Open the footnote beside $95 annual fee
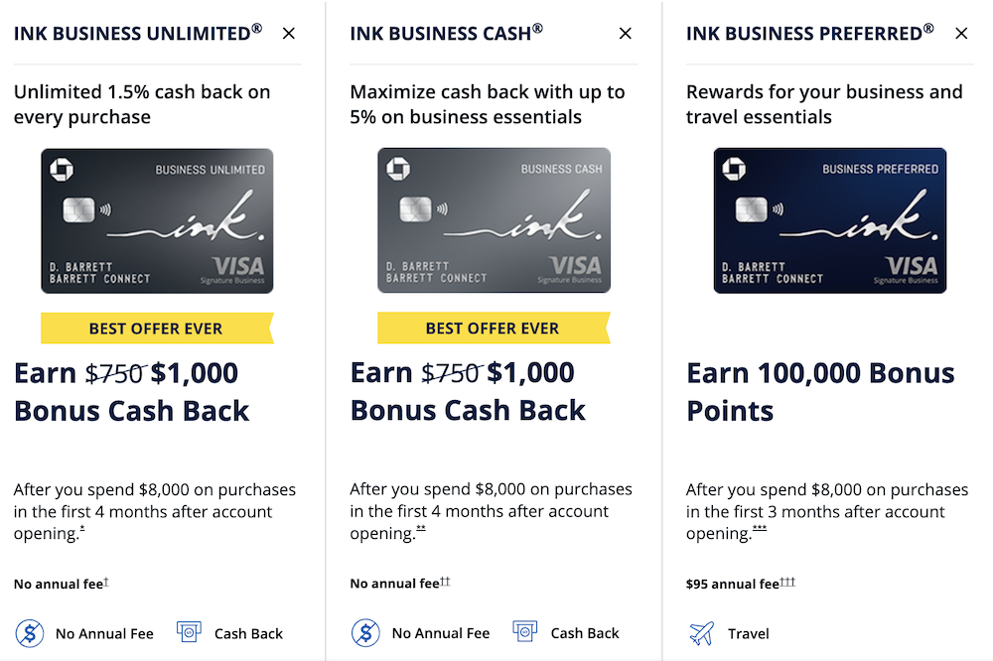 tap(787, 581)
